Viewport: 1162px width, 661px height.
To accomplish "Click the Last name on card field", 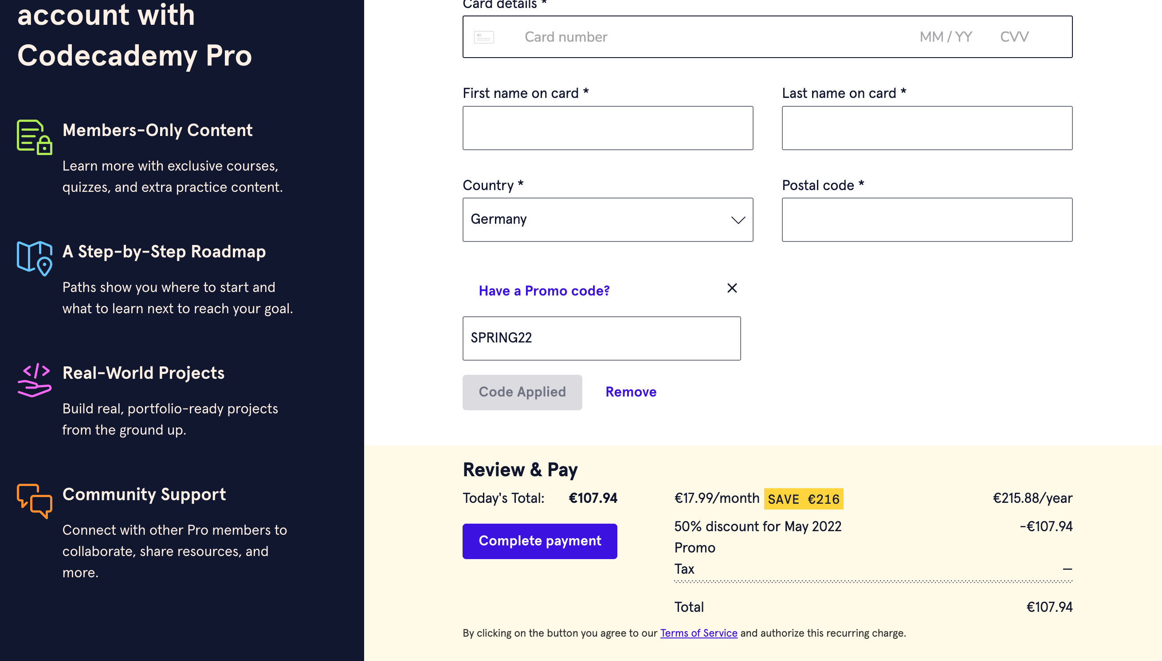I will pyautogui.click(x=926, y=128).
